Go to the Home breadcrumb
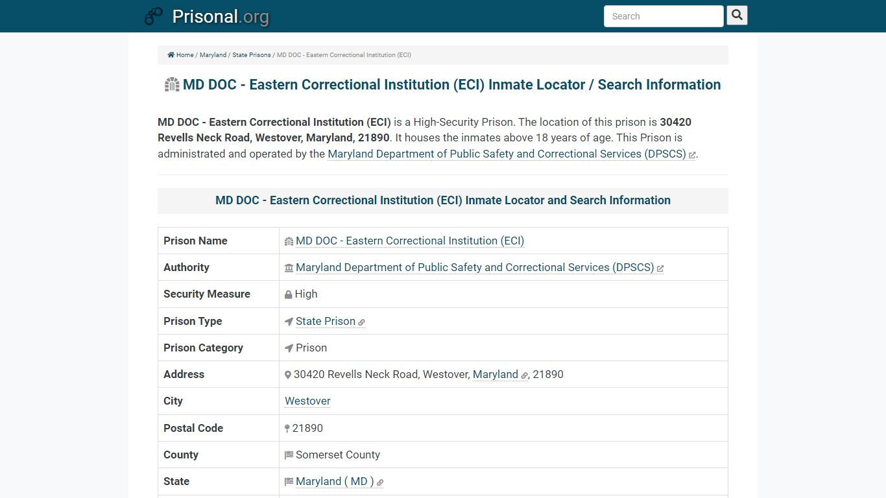Viewport: 886px width, 498px height. point(185,55)
